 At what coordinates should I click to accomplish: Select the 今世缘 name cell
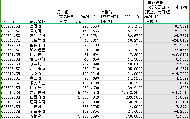tap(43, 107)
